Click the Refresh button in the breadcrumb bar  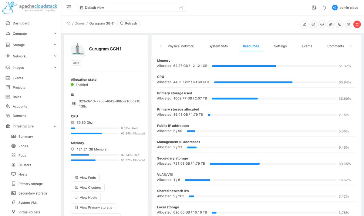point(128,23)
